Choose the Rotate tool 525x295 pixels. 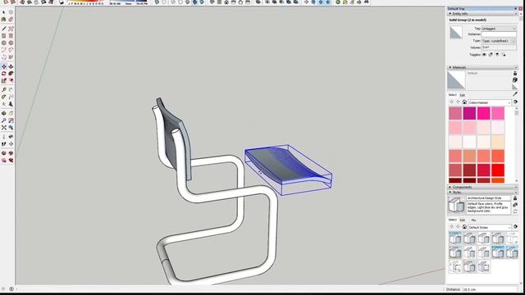pos(3,74)
